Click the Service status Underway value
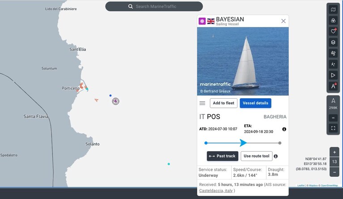Viewport: 343px width, 199px height. pos(208,175)
